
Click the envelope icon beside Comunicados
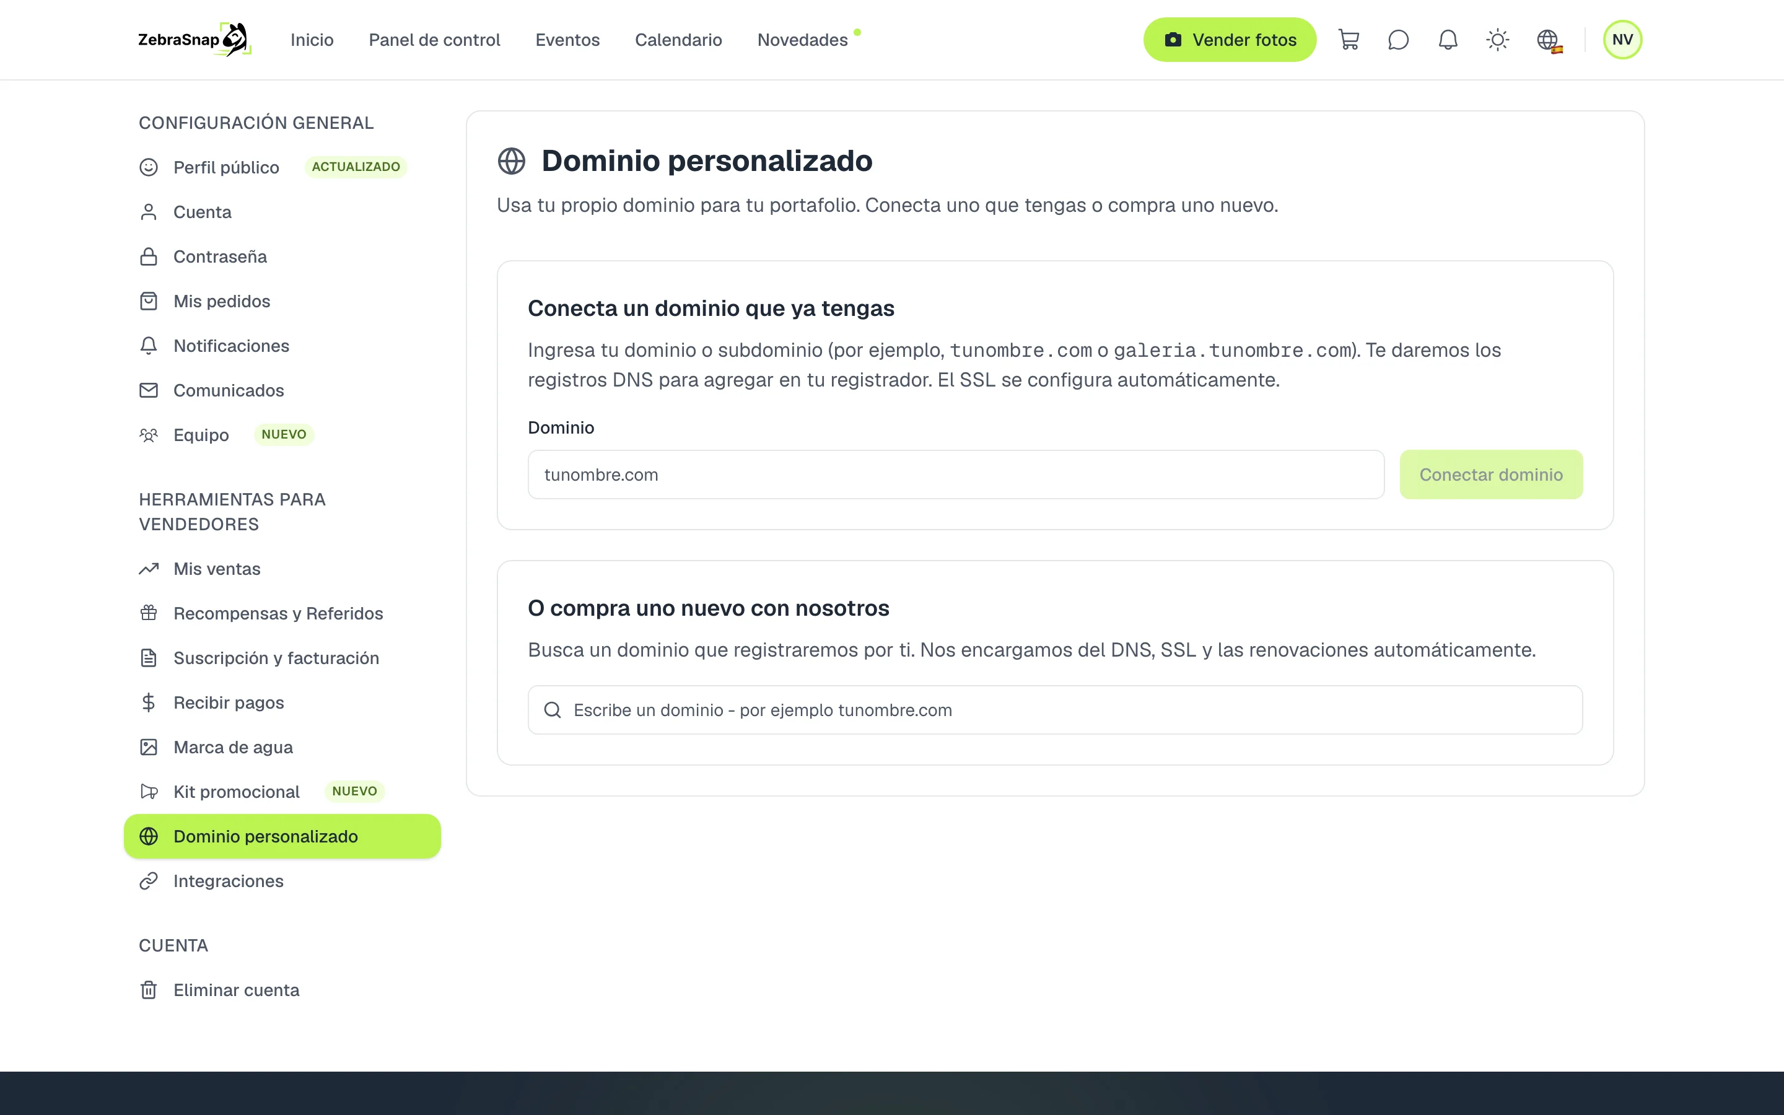tap(149, 391)
